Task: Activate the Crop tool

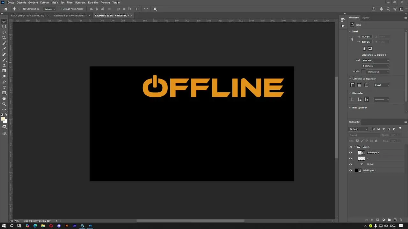Action: [4, 38]
